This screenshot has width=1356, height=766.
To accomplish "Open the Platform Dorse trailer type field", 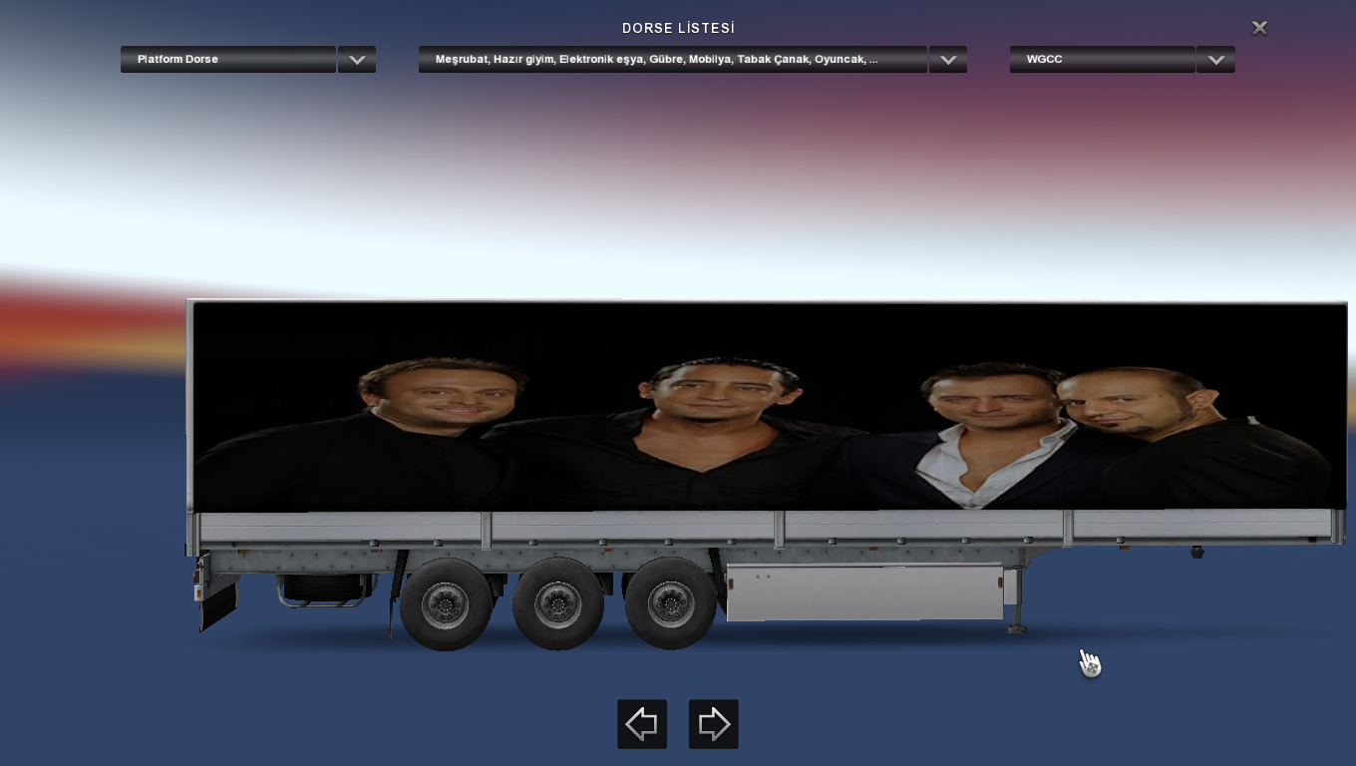I will 228,60.
